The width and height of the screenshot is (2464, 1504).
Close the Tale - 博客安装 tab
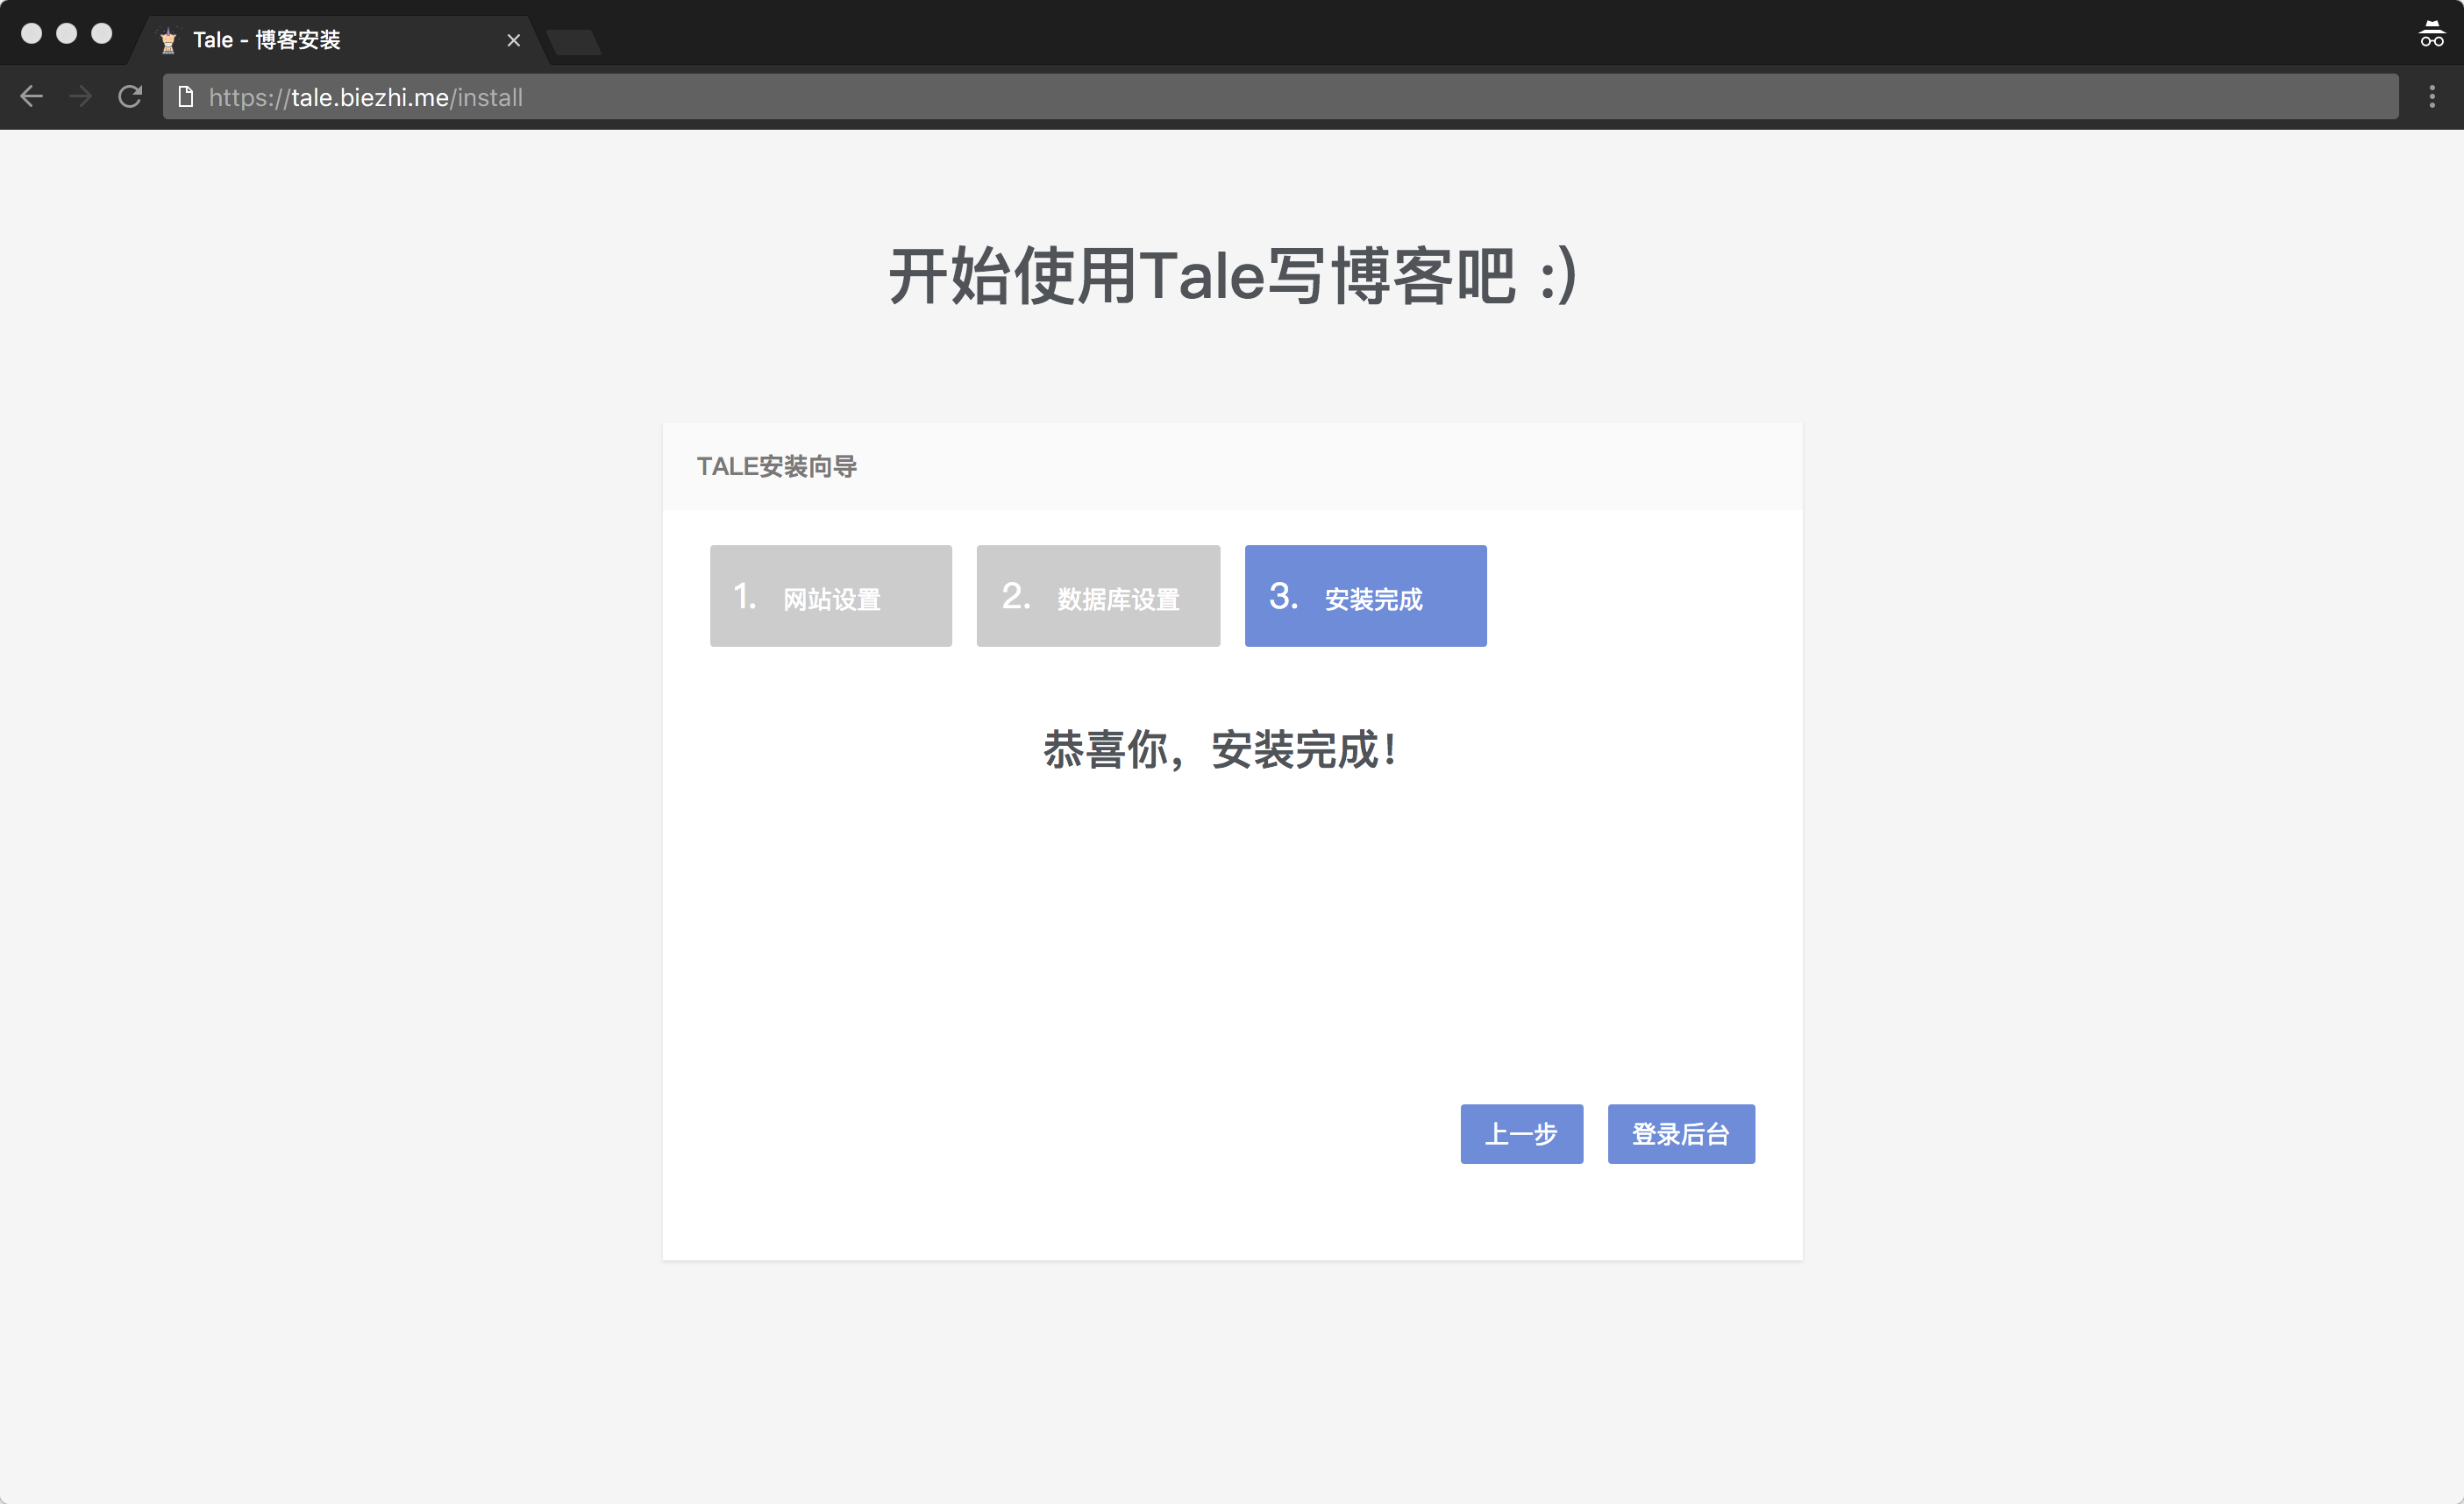[x=514, y=40]
